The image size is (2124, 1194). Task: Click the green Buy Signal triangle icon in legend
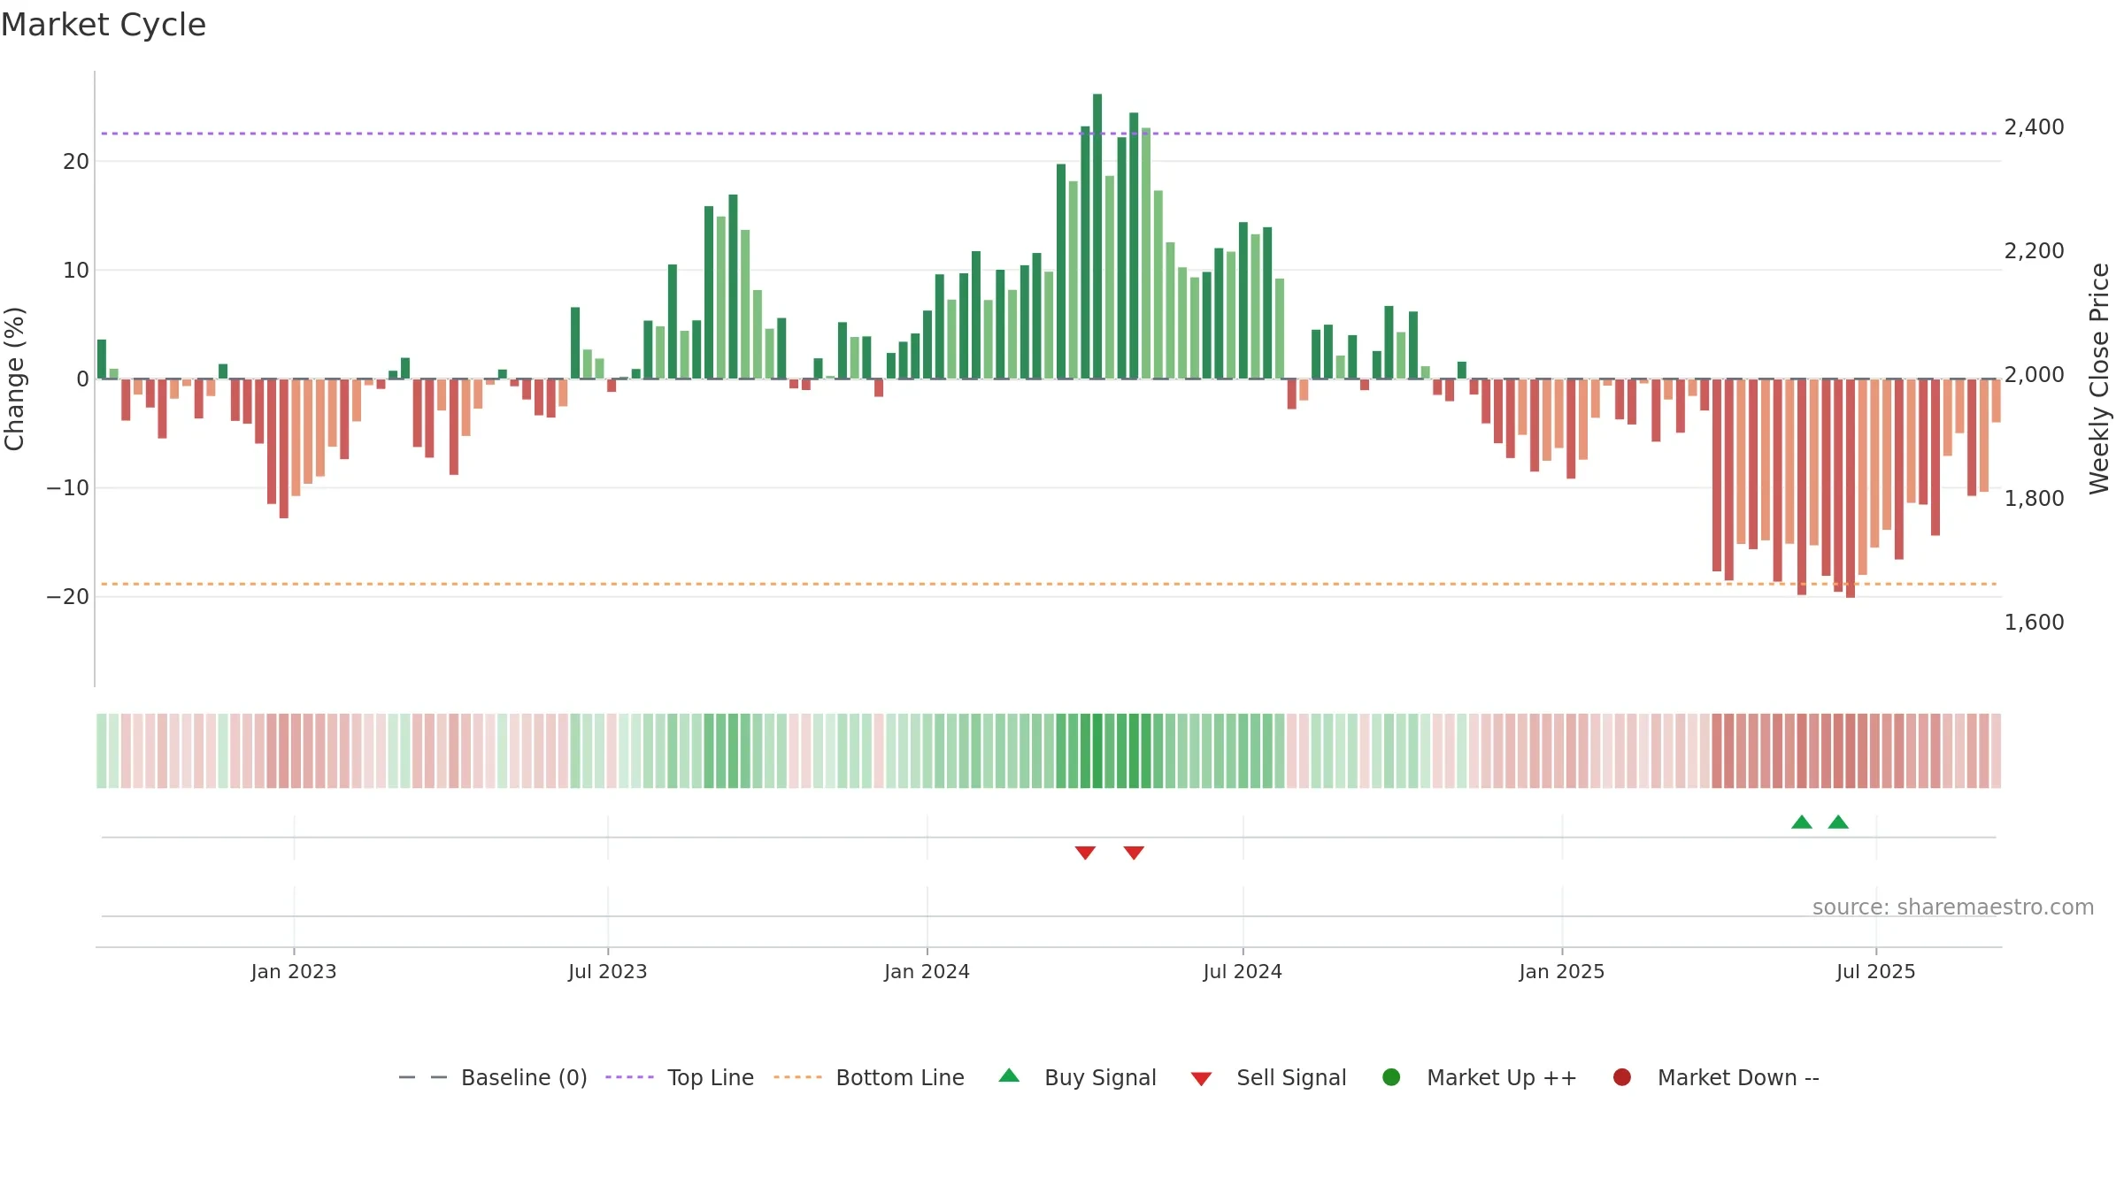point(1009,1075)
